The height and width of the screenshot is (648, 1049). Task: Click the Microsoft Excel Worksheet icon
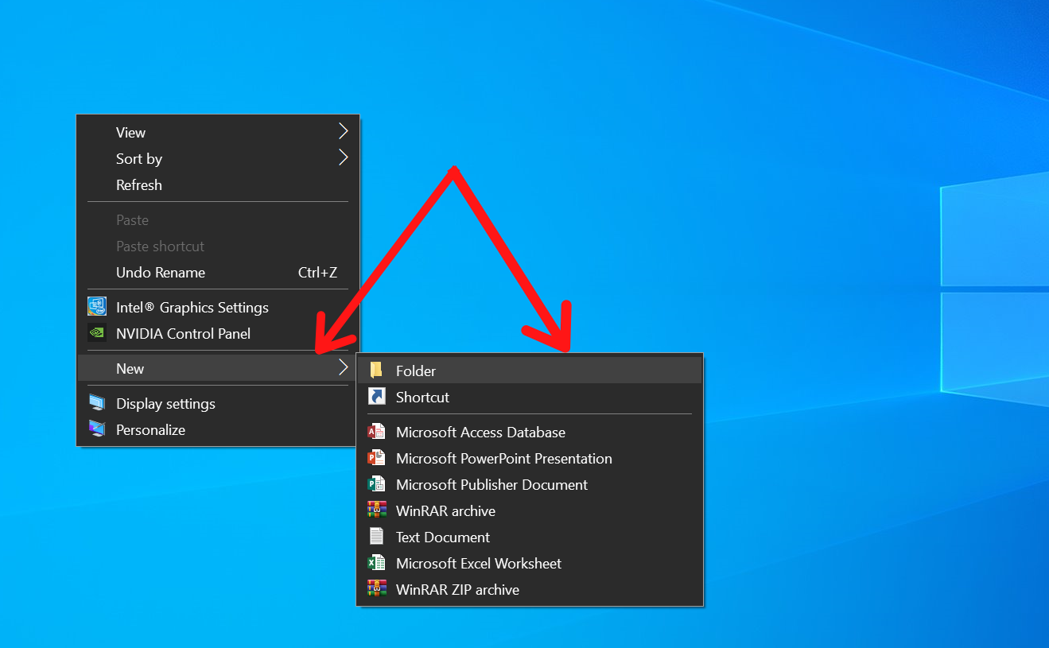(376, 562)
